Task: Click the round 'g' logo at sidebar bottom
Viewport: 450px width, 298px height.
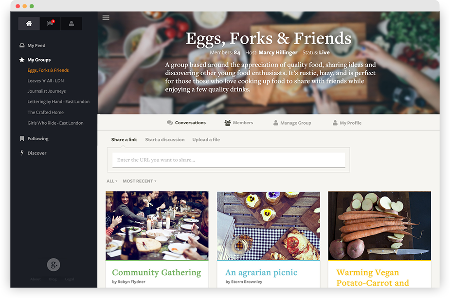Action: [x=54, y=265]
